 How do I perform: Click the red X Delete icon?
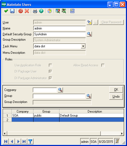point(27,11)
